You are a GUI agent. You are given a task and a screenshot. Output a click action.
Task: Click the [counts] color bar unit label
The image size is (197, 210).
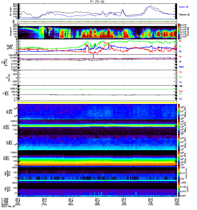[x=188, y=31]
